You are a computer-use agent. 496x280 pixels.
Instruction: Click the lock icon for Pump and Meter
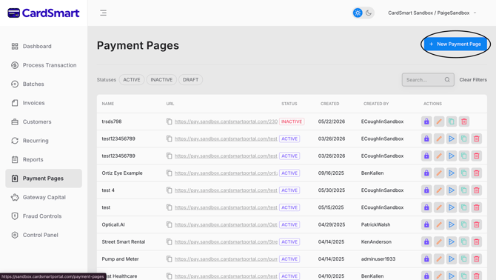pos(426,259)
